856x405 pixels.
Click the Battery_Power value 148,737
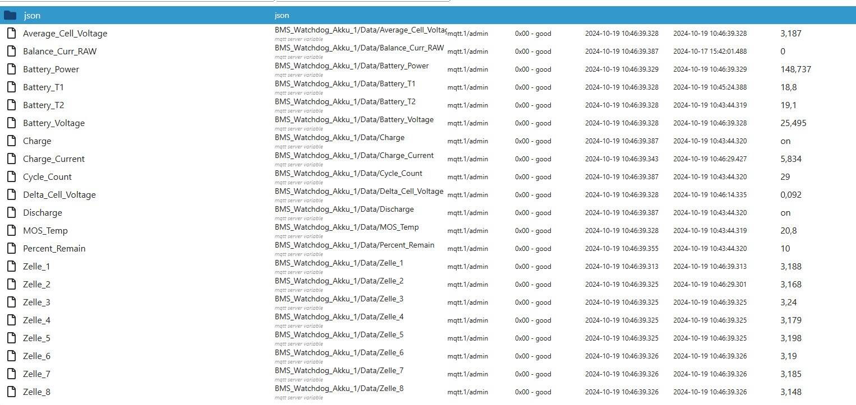pyautogui.click(x=795, y=69)
